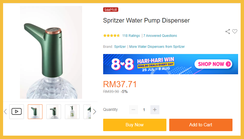This screenshot has width=244, height=139.
Task: Click the quantity value field
Action: tap(144, 110)
